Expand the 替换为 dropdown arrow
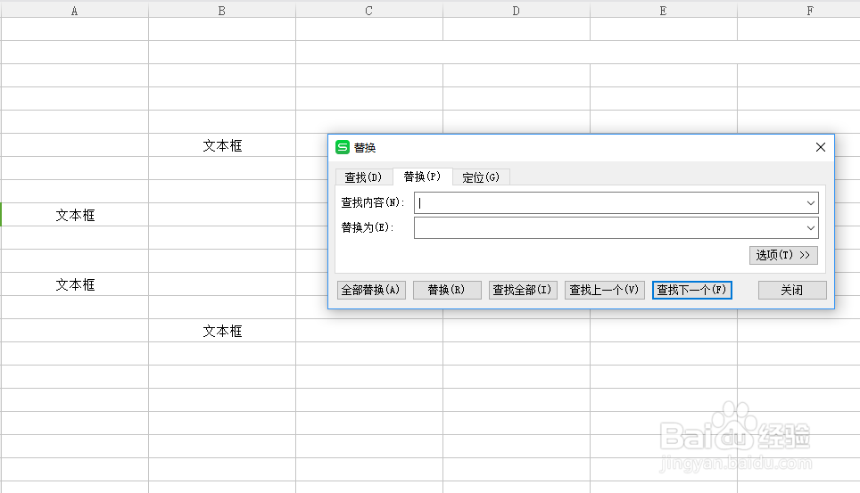Screen dimensions: 860x493 point(811,227)
